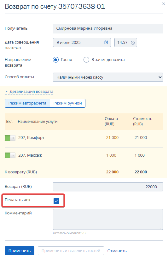This screenshot has width=168, height=258.
Task: Click into the Комментарий text area
Action: coord(108,219)
